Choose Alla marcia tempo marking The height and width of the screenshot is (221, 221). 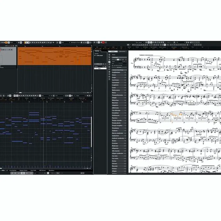[119, 151]
